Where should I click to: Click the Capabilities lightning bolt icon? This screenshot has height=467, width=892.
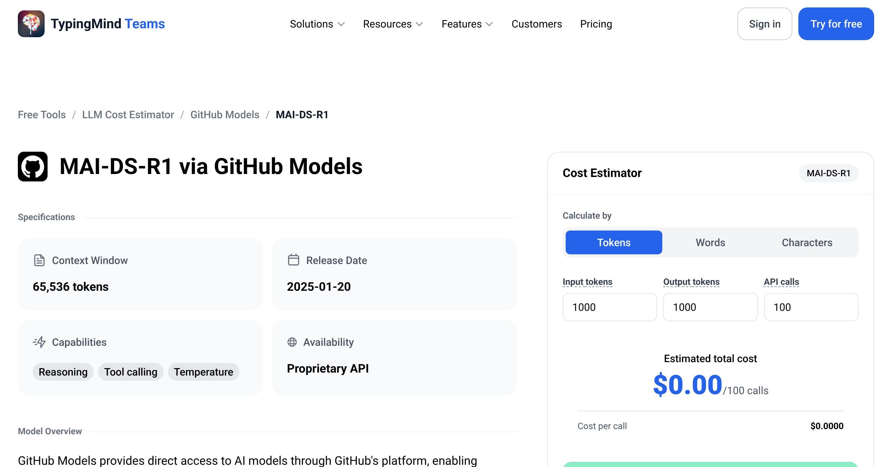tap(39, 342)
